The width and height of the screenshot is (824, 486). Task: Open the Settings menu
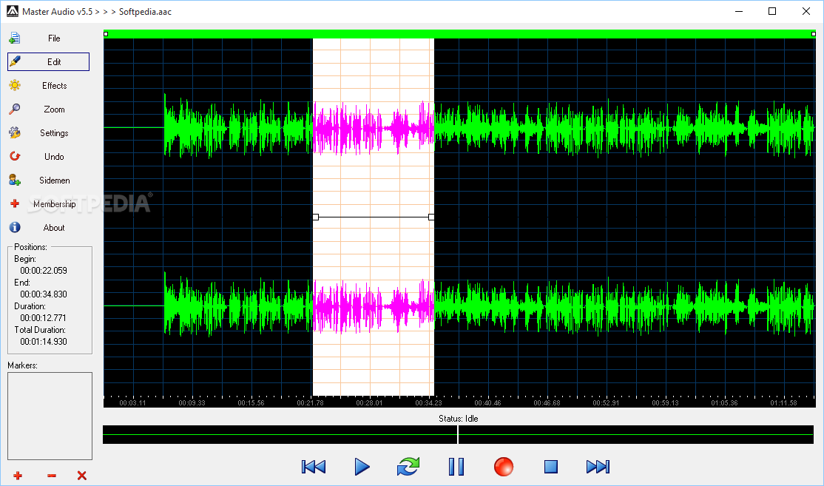tap(48, 133)
